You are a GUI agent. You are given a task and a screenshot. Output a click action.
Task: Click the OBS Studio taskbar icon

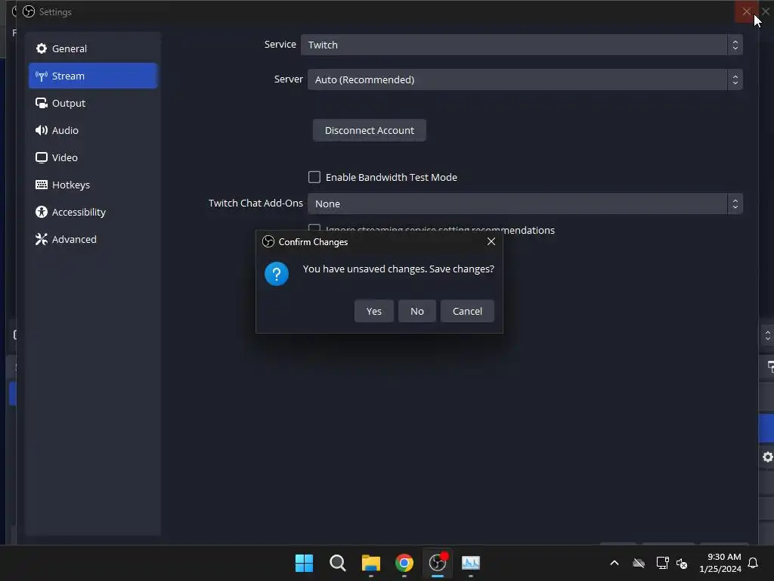tap(438, 563)
